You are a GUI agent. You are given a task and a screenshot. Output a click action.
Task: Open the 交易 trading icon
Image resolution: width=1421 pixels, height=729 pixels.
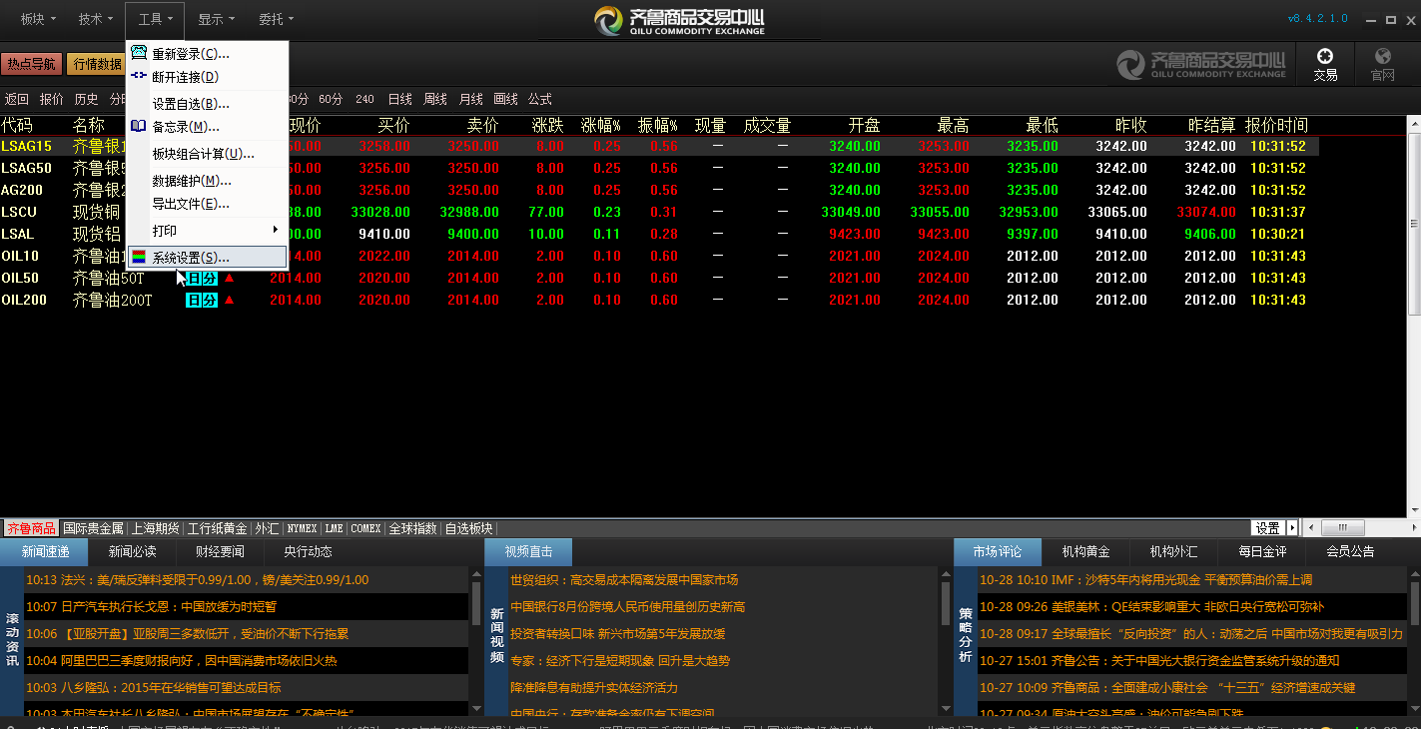[x=1325, y=64]
